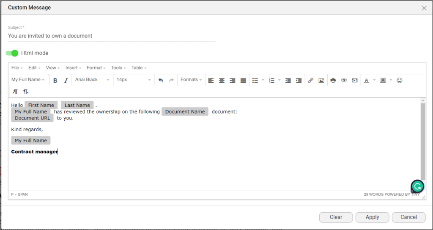Apply italic formatting with the I icon

pos(66,80)
